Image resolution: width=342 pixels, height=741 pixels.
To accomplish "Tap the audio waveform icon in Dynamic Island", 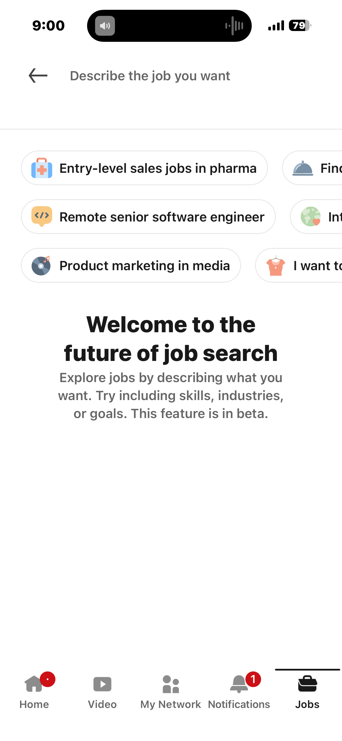I will tap(234, 26).
